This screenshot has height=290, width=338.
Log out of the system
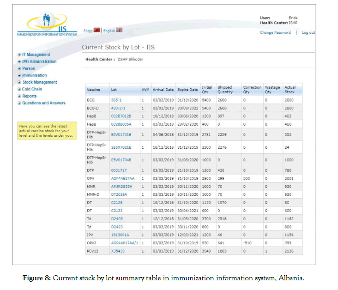point(308,33)
